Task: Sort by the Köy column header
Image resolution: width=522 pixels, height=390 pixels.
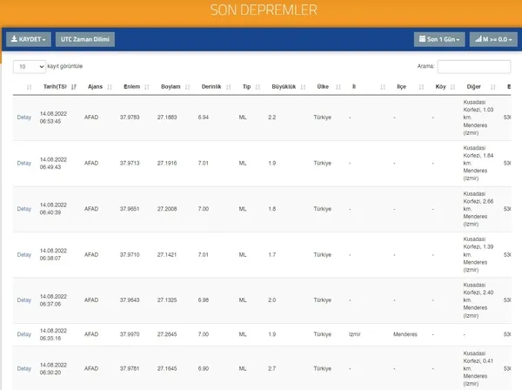Action: pos(440,86)
